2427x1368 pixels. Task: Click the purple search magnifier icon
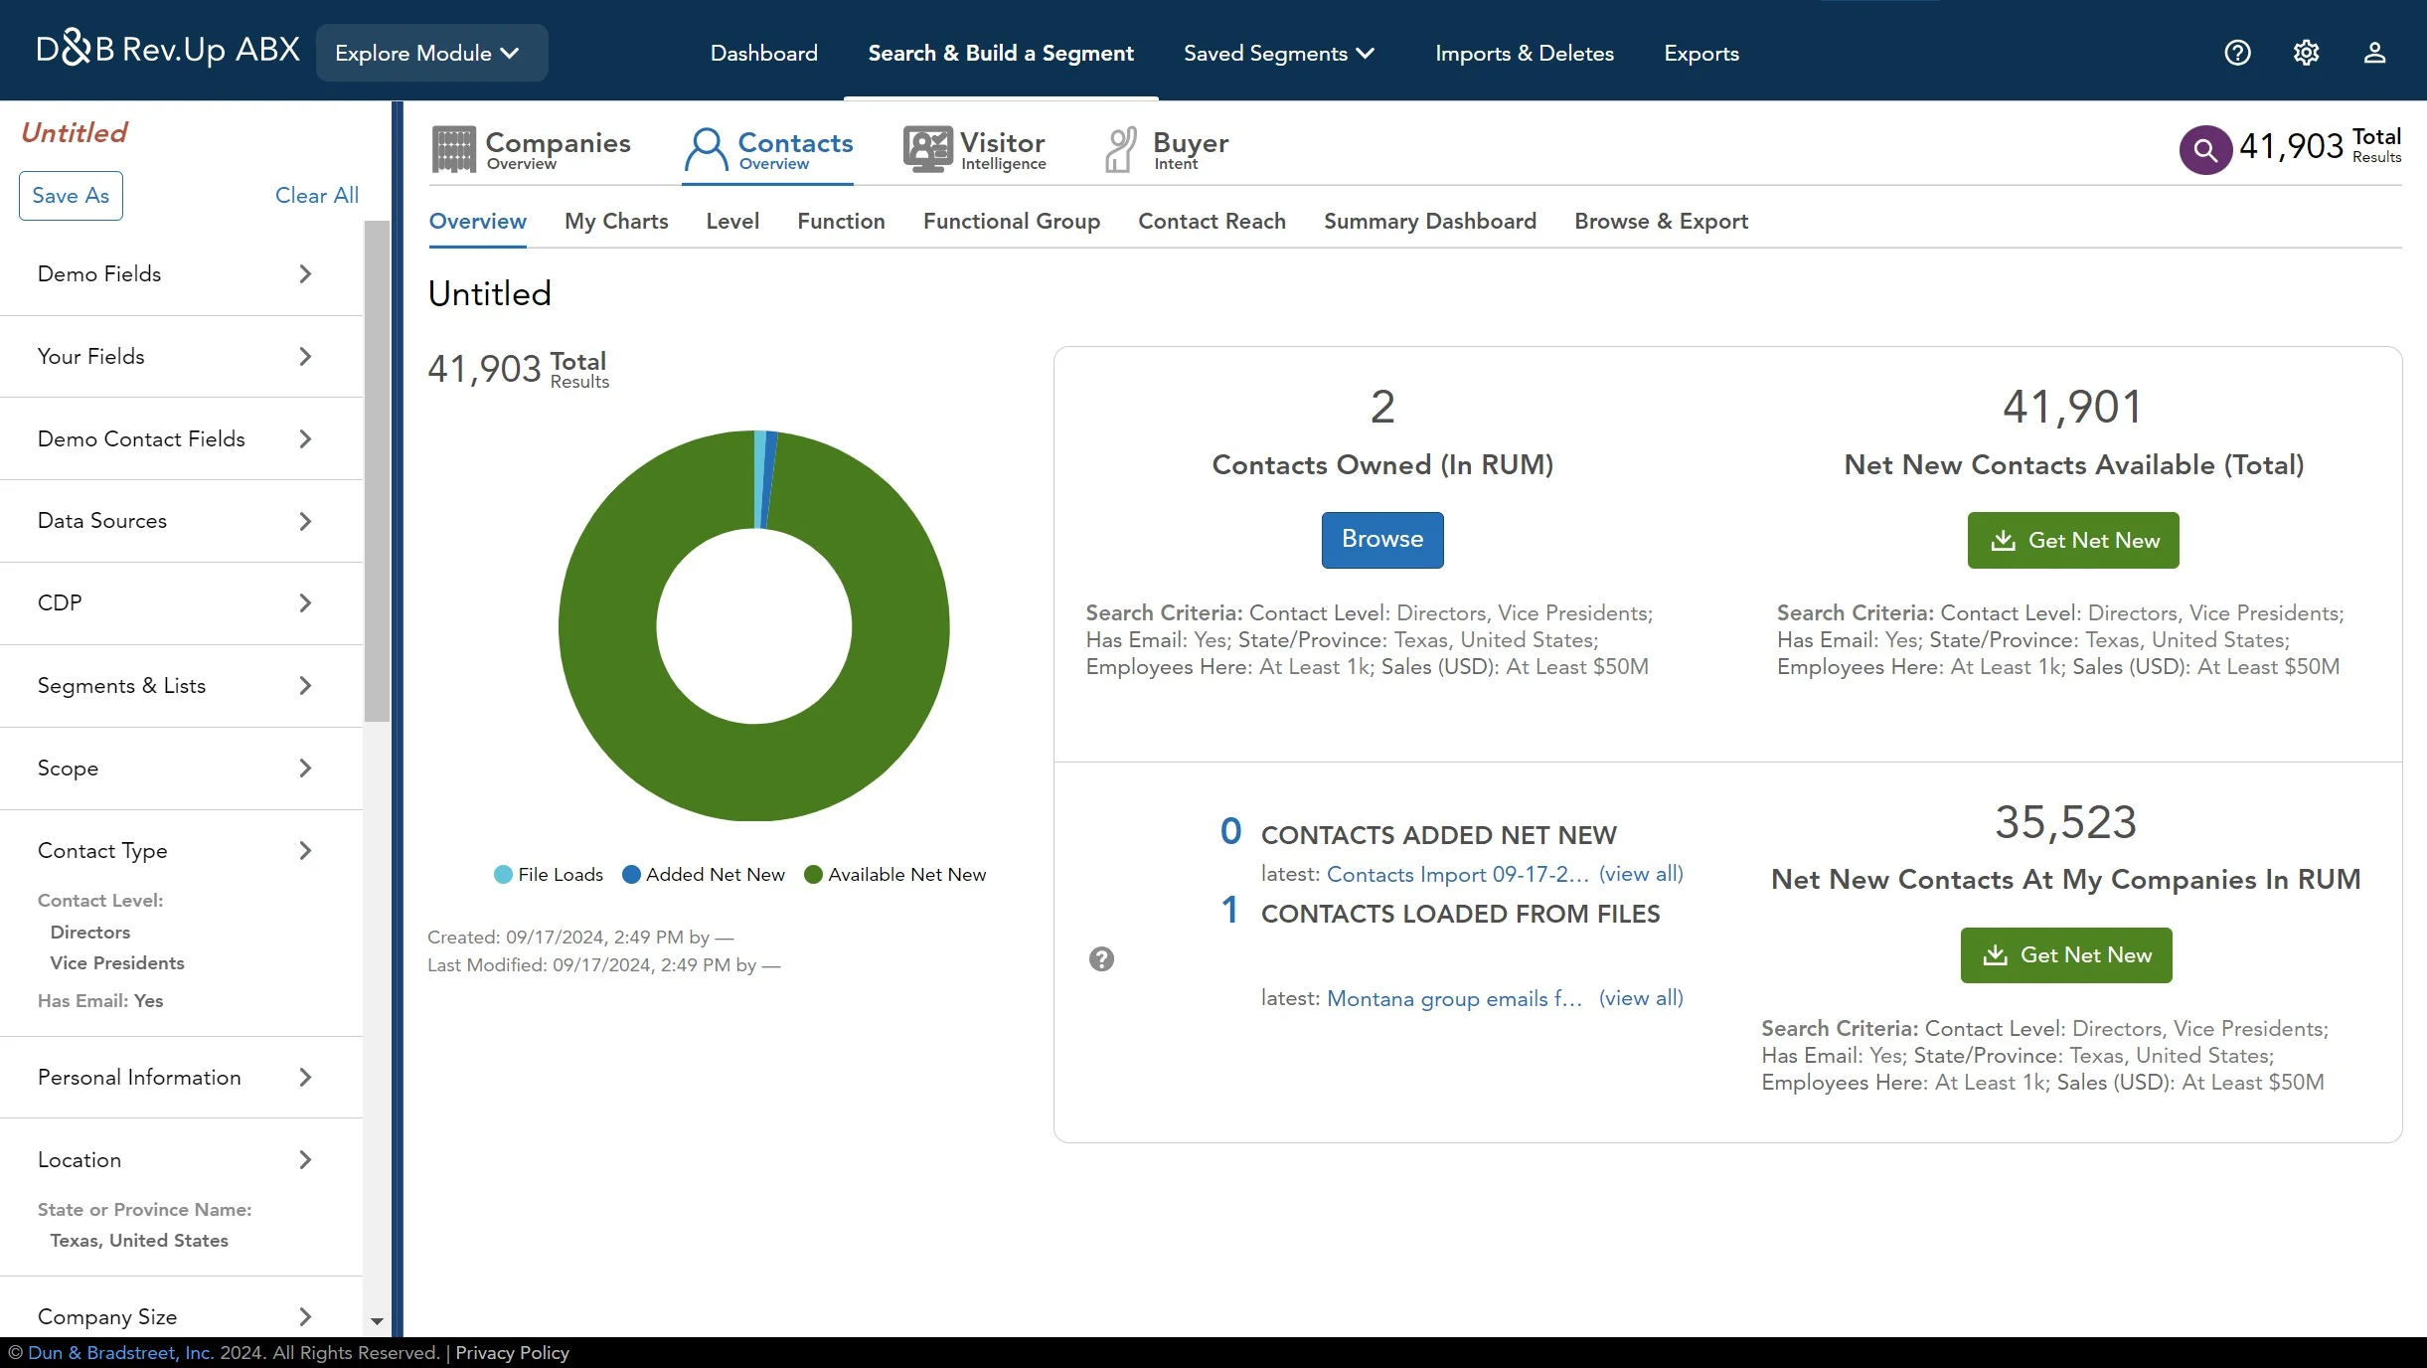(x=2205, y=150)
